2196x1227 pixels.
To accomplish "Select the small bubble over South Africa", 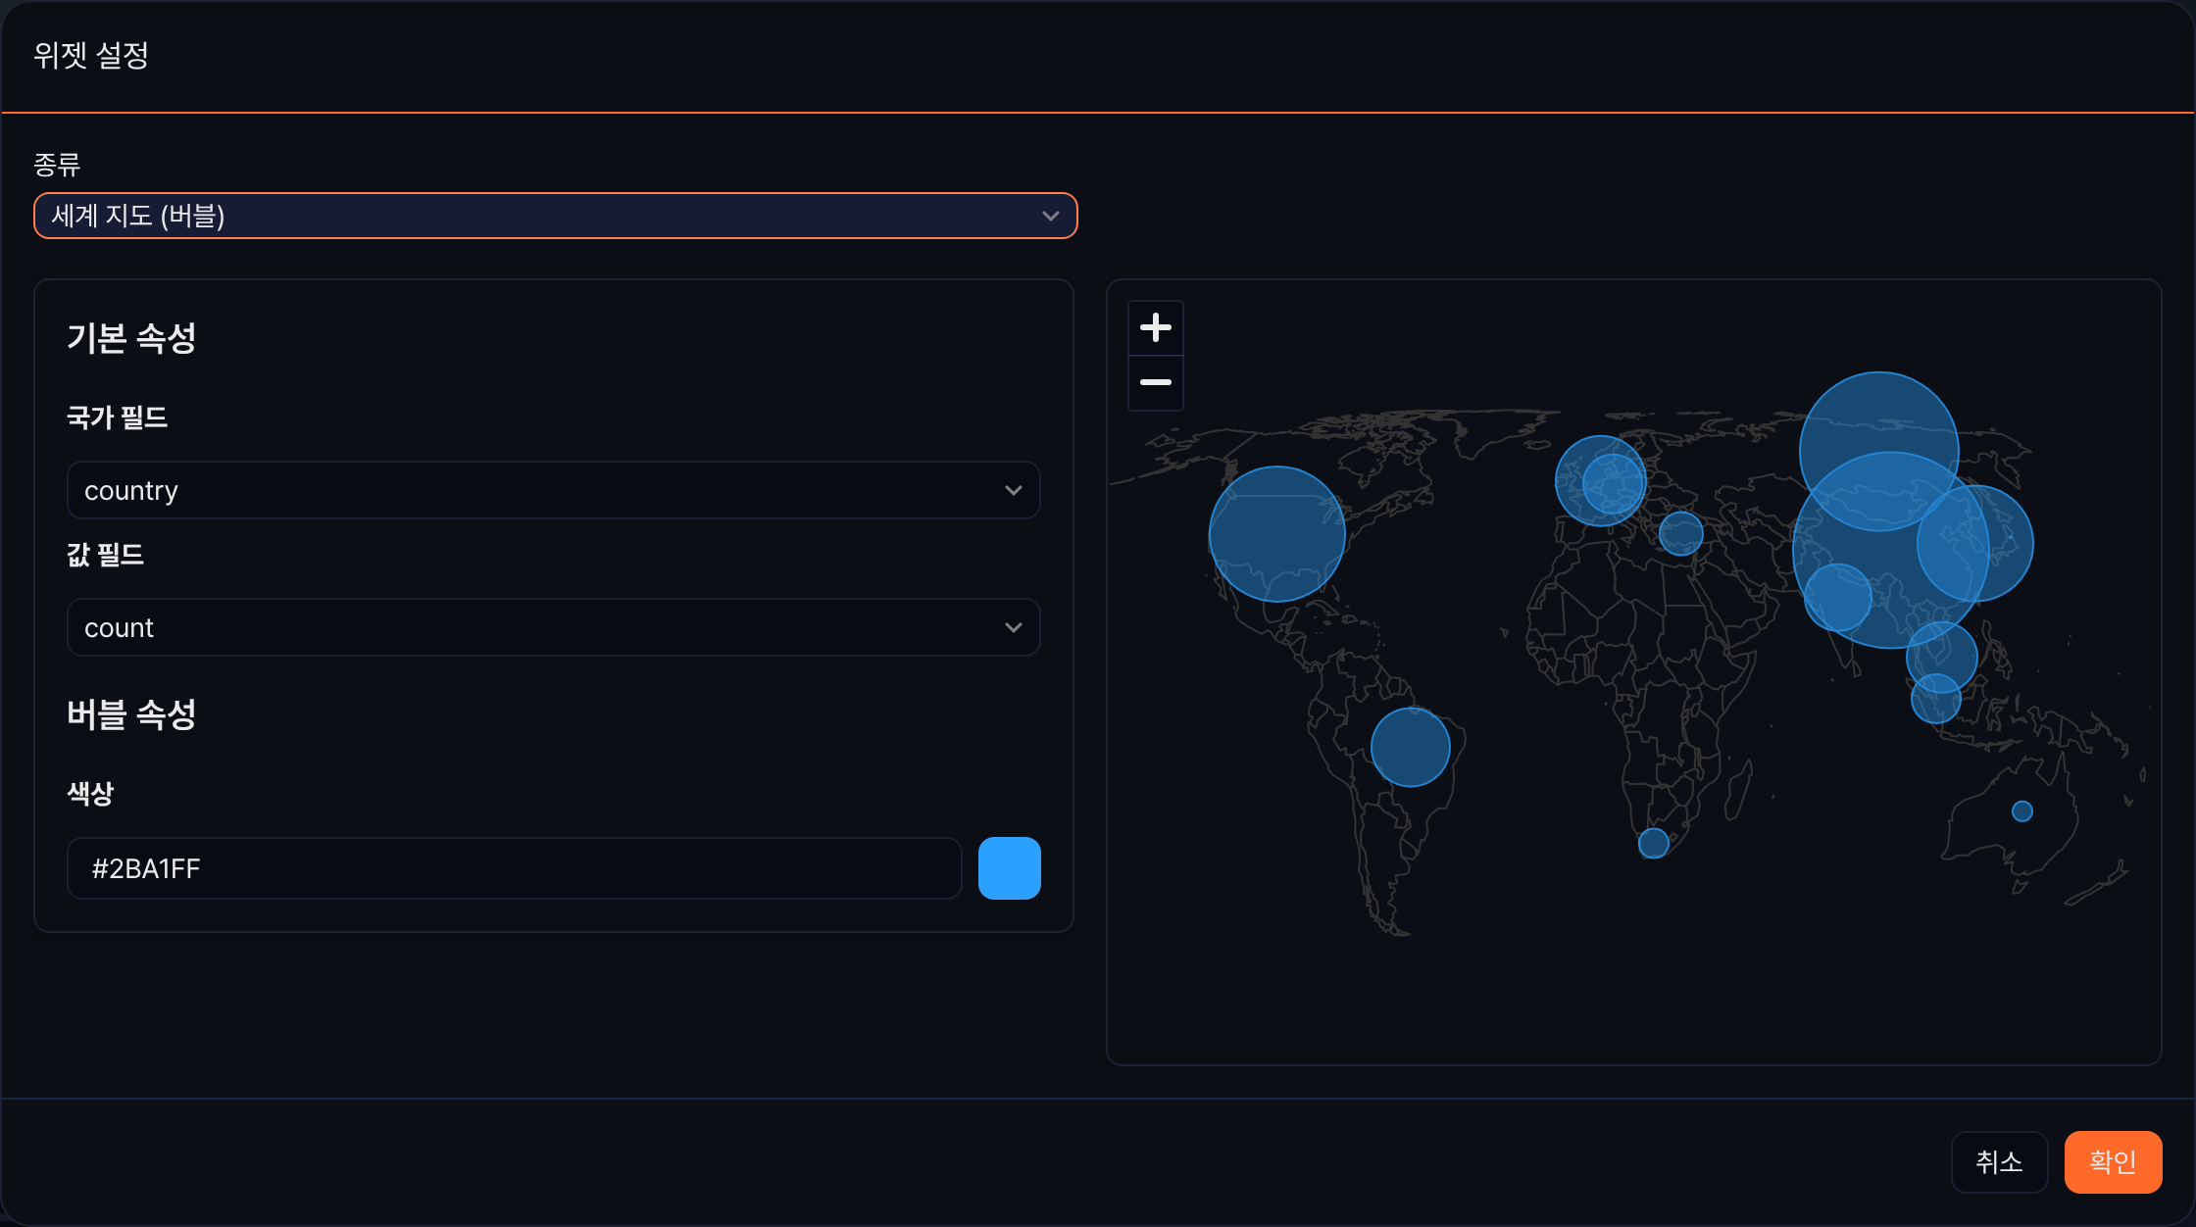I will point(1653,843).
